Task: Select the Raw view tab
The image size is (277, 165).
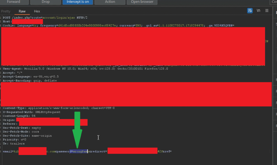Action: (x=22, y=11)
